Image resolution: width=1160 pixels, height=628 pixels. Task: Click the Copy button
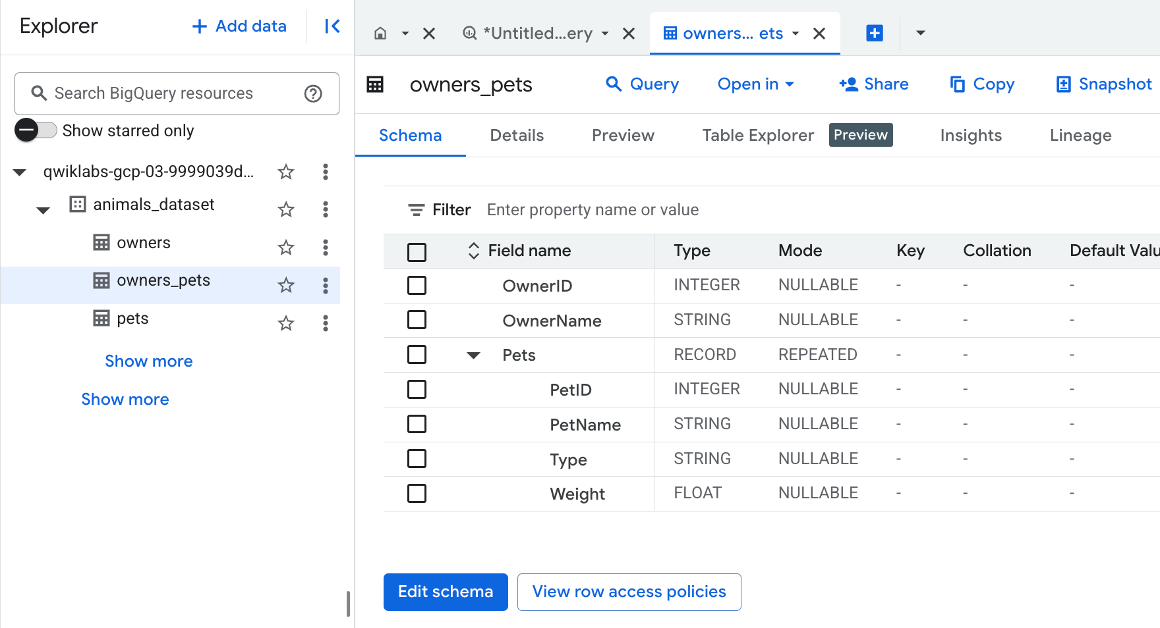tap(982, 84)
